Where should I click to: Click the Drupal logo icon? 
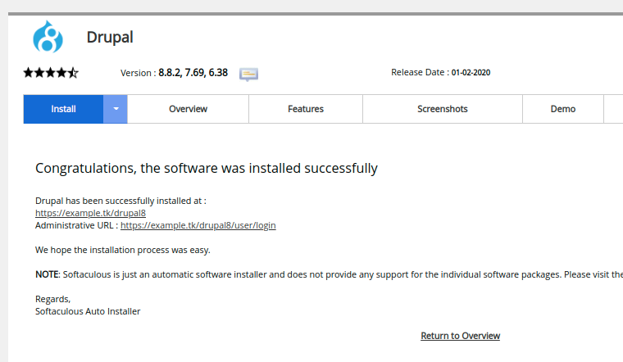(x=48, y=37)
